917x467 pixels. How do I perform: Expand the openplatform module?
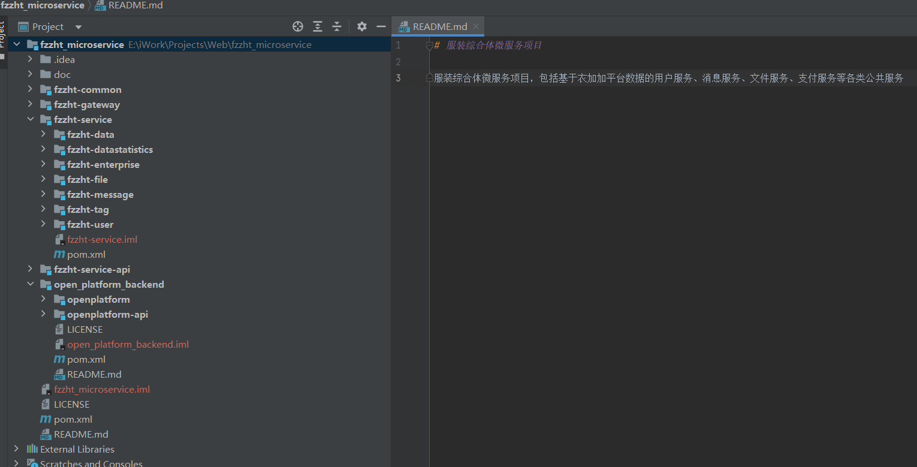point(43,299)
